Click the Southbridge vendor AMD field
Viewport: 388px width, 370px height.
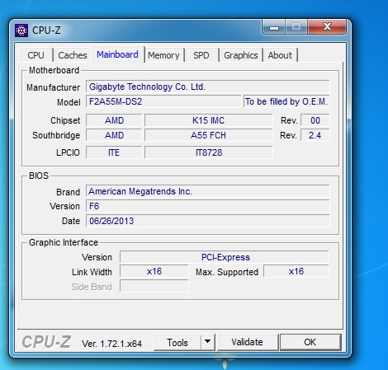(x=114, y=135)
